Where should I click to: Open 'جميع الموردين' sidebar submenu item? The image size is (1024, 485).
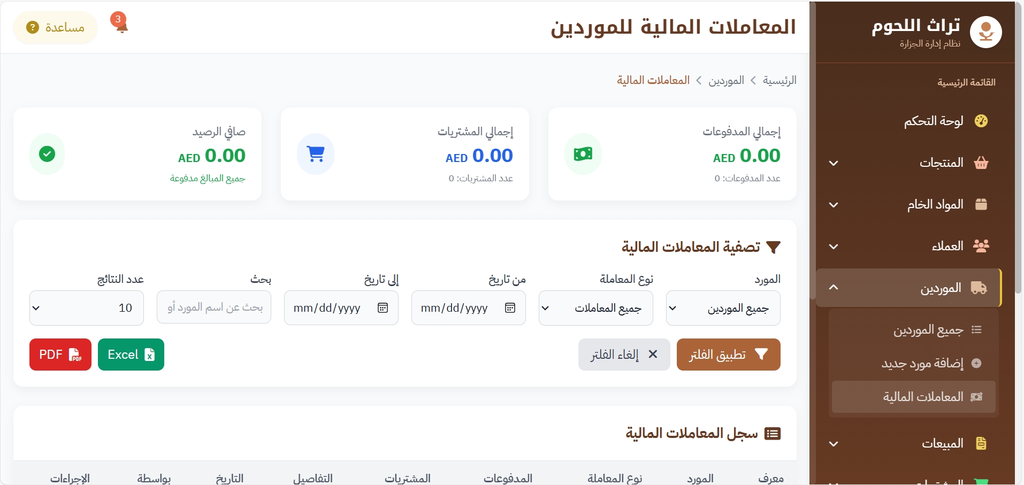click(x=928, y=330)
